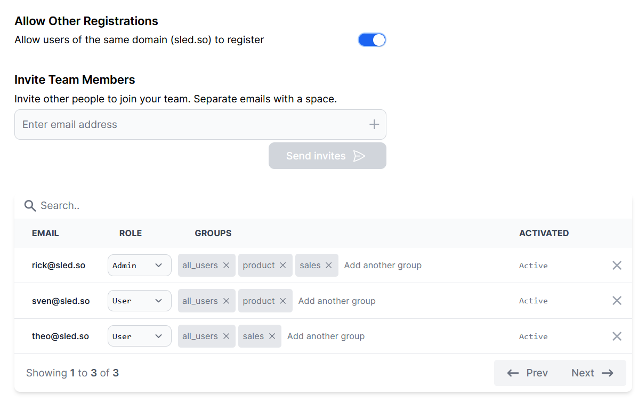Open role dropdown for theo@sled.so
Image resolution: width=638 pixels, height=402 pixels.
(x=139, y=336)
